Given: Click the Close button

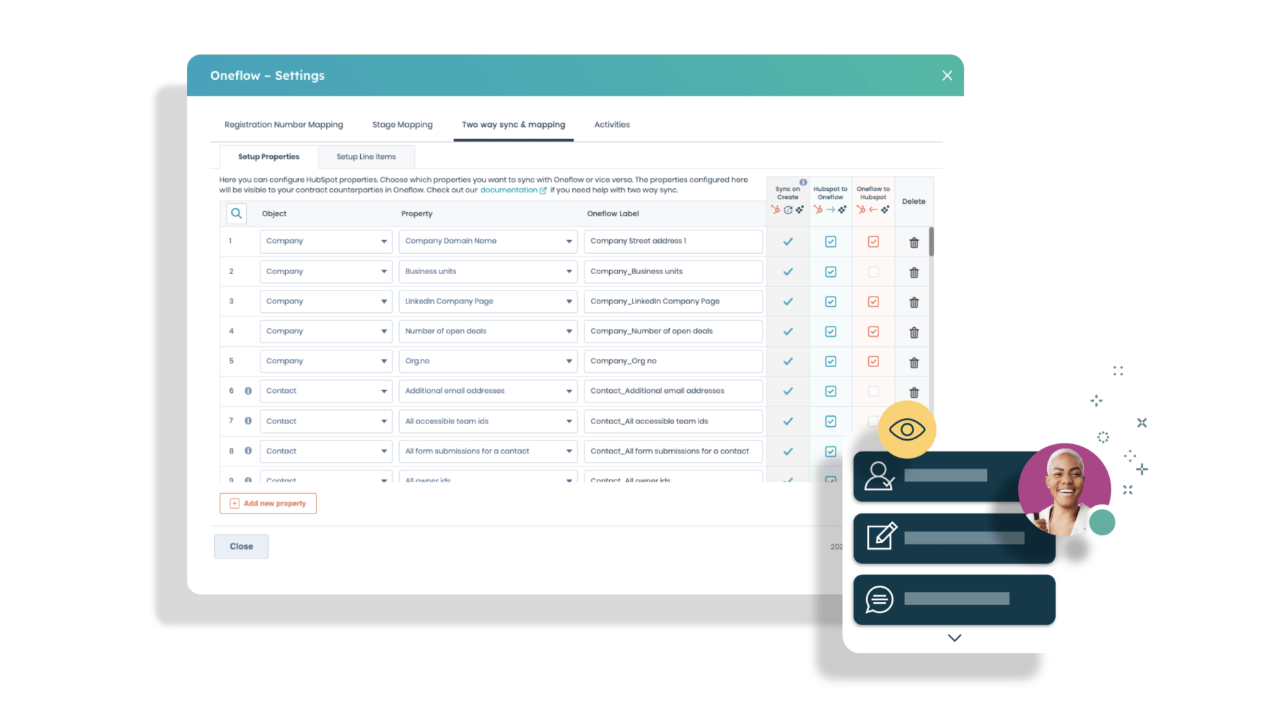Looking at the screenshot, I should click(241, 546).
